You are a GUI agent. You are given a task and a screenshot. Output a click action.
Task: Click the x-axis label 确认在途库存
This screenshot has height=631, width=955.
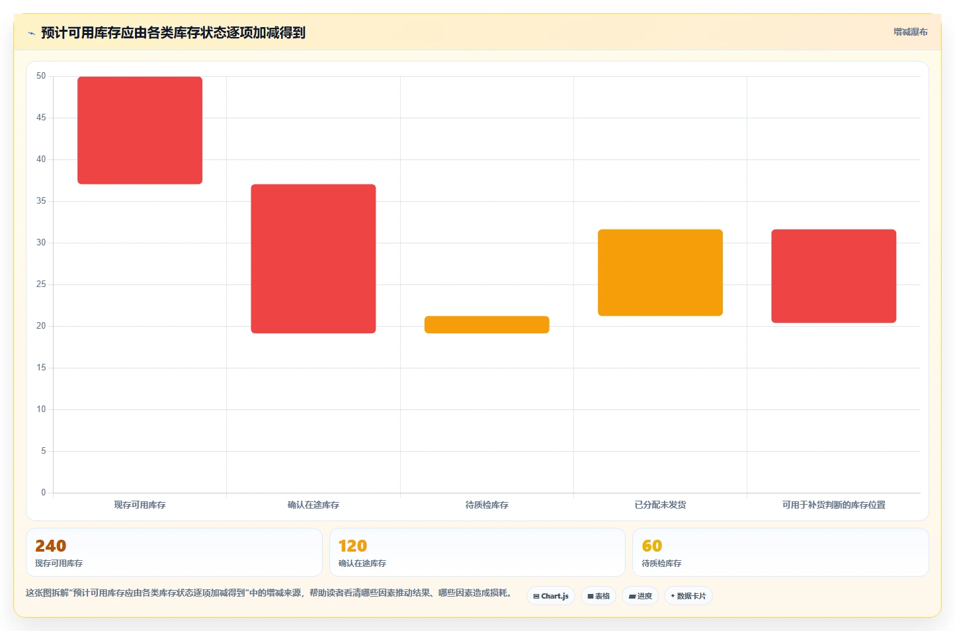(313, 505)
